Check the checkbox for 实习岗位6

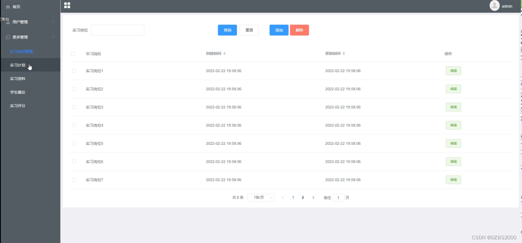pyautogui.click(x=74, y=161)
